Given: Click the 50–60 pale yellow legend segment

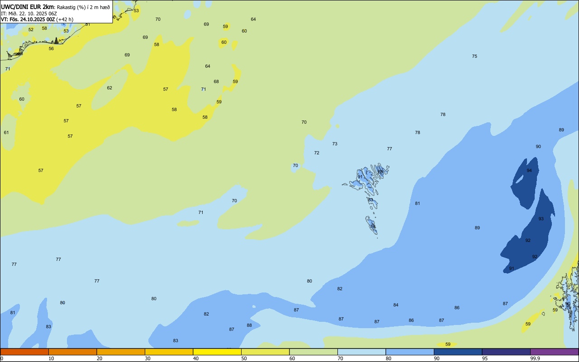Looking at the screenshot, I should [265, 352].
